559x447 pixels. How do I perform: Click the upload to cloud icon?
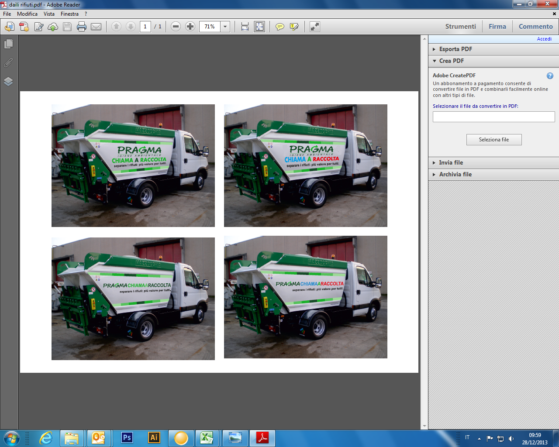(53, 27)
